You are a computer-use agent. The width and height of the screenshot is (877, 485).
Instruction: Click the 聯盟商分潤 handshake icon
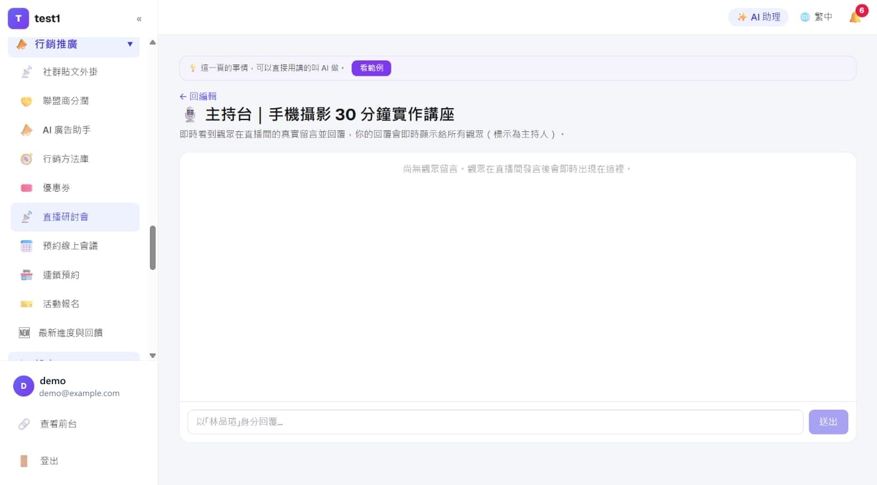(x=27, y=101)
